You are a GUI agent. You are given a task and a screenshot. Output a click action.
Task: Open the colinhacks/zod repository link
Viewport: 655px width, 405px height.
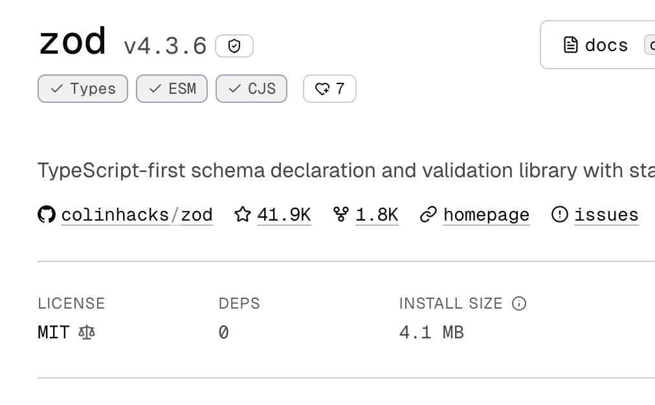click(x=137, y=215)
